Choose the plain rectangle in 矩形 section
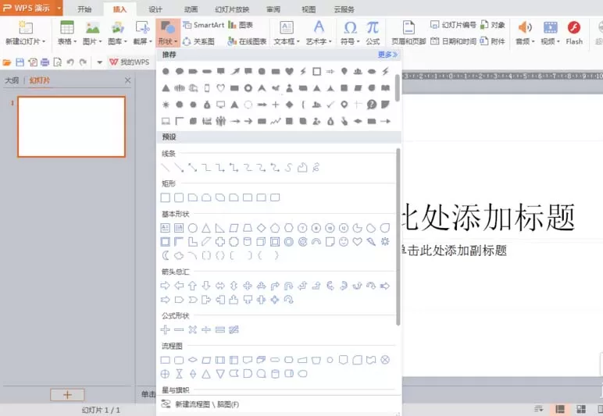 165,197
